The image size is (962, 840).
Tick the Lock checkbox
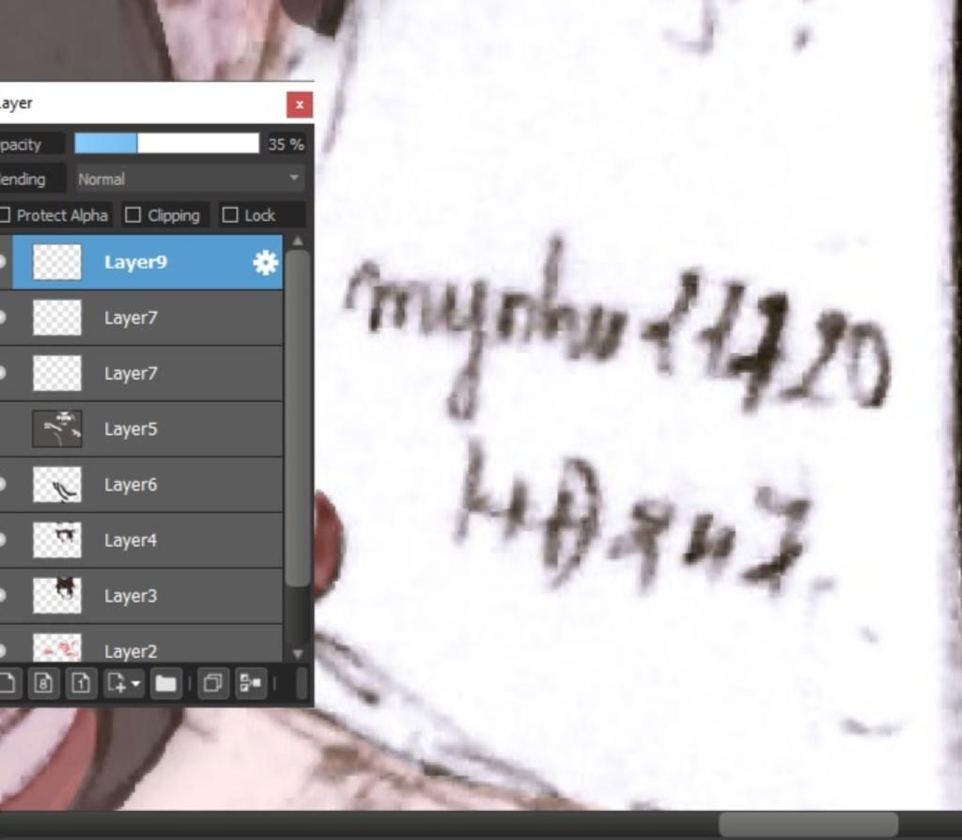[230, 215]
